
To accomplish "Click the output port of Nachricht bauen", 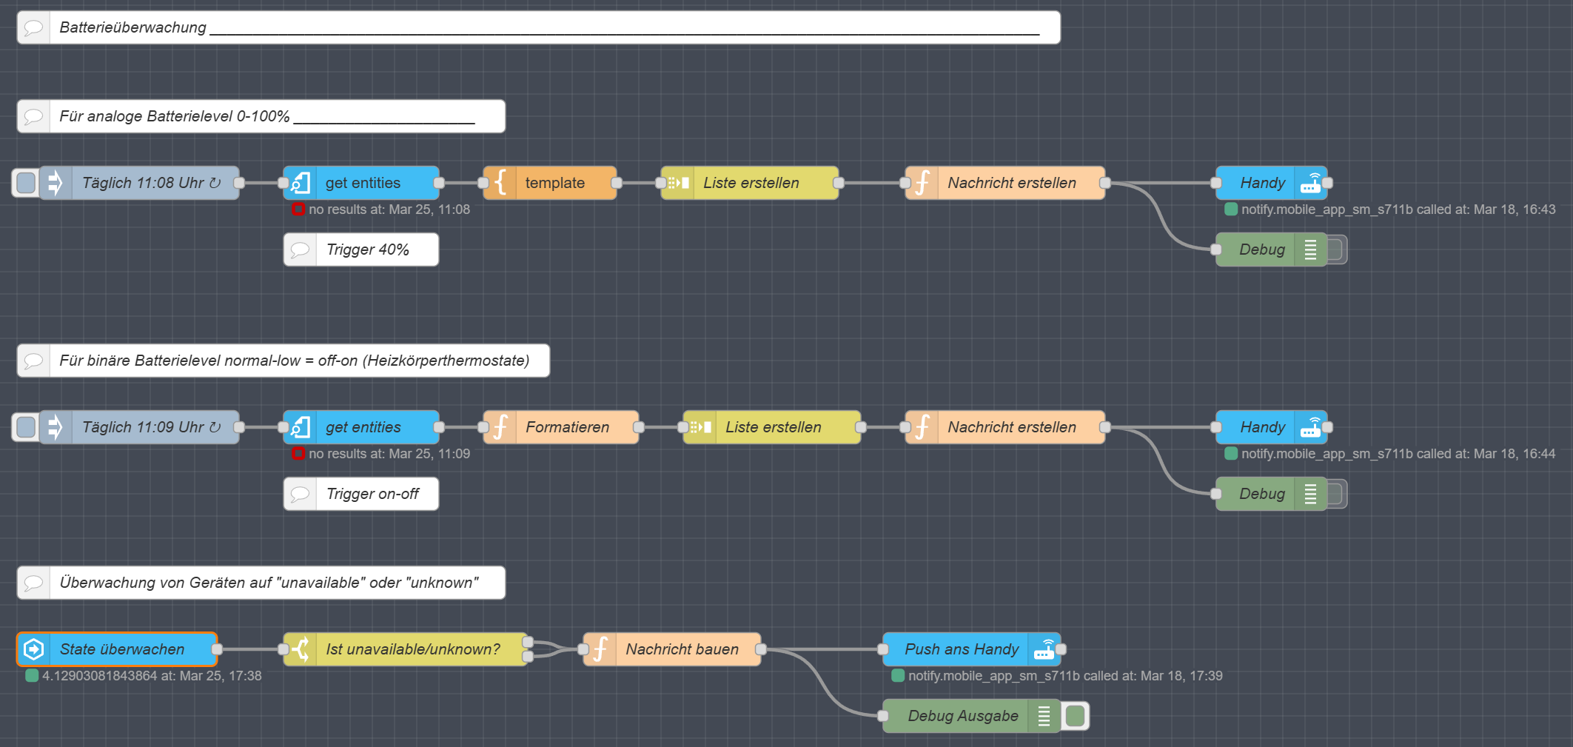I will (760, 649).
